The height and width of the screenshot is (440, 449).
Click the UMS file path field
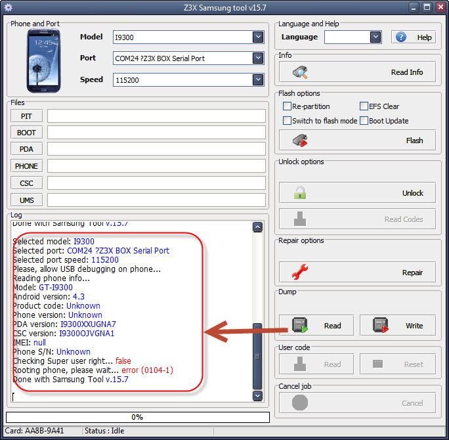(x=156, y=200)
